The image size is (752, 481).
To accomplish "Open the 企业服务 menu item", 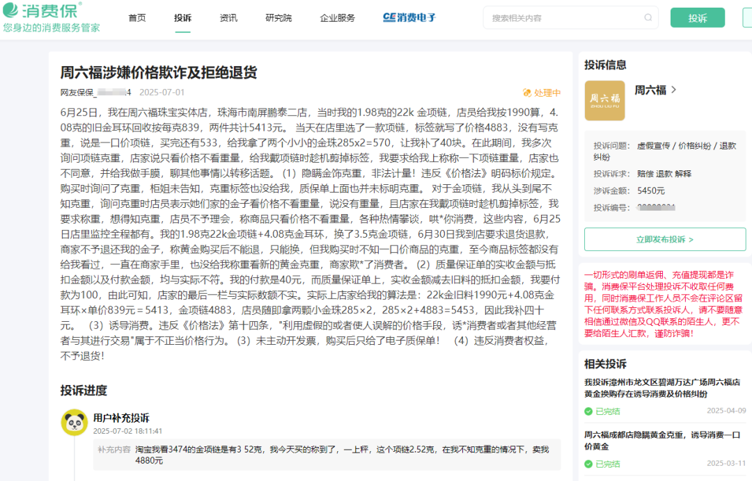I will 338,17.
